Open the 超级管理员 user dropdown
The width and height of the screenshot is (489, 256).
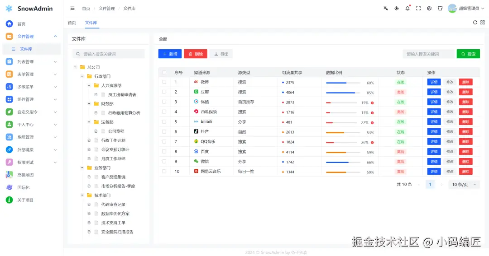466,9
